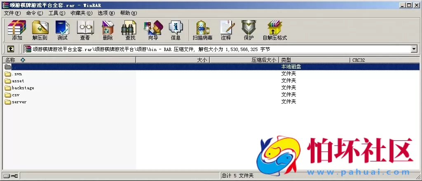
Task: Open the 查看 (View) toolbar icon
Action: (x=85, y=30)
